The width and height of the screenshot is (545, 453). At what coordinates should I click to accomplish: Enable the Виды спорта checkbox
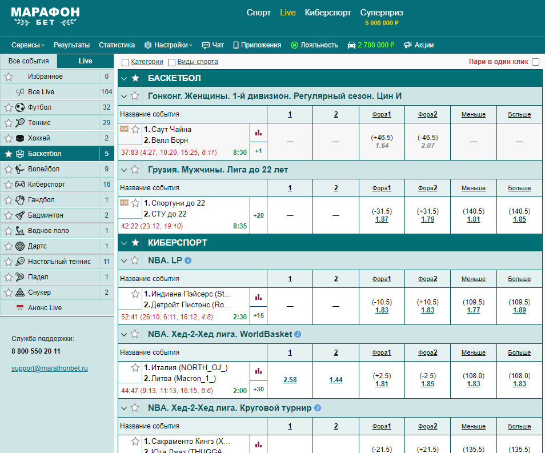(171, 62)
